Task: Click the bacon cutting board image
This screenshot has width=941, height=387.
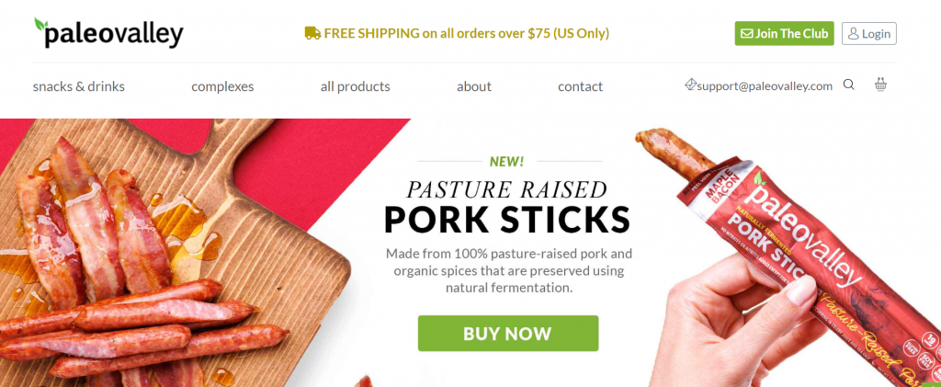Action: pyautogui.click(x=174, y=253)
